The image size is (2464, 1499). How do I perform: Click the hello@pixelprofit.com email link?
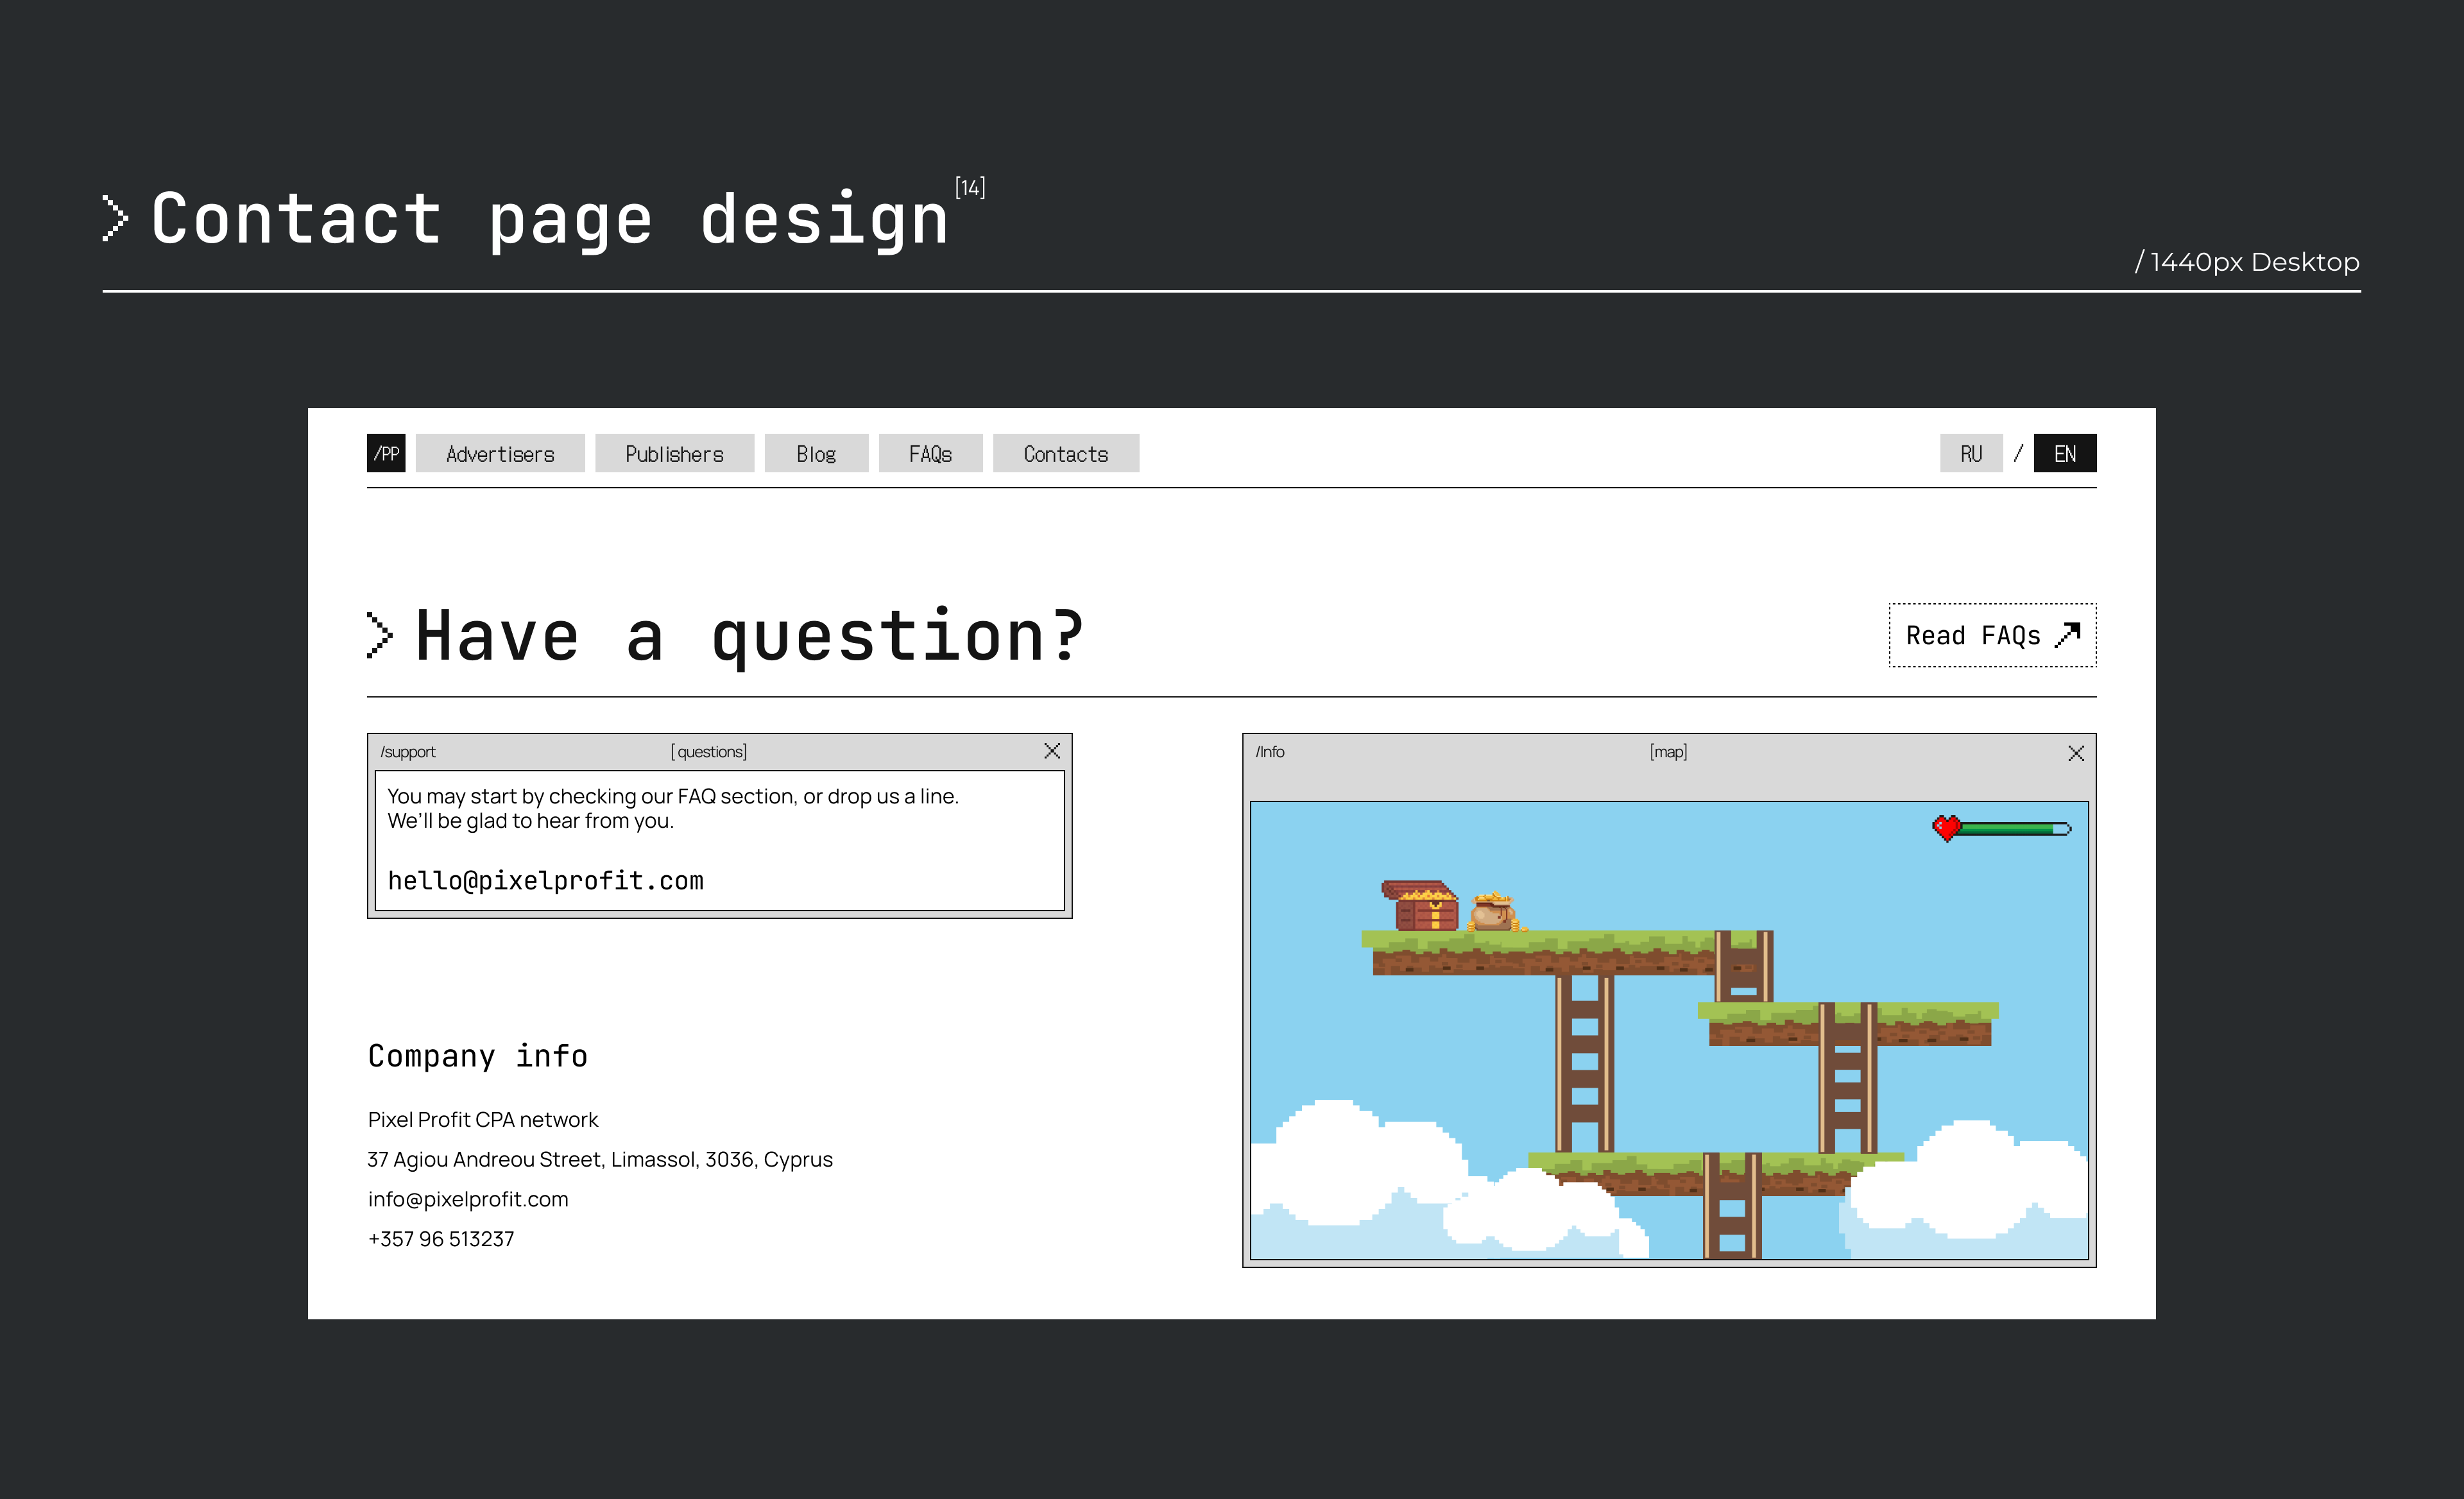tap(546, 880)
